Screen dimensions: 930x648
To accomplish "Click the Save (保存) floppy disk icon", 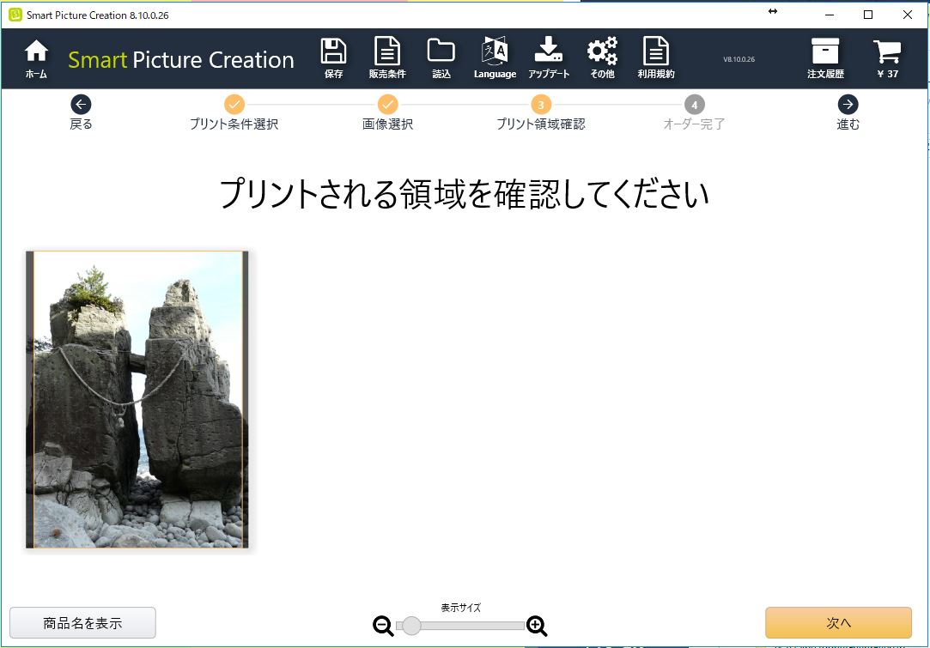I will click(x=333, y=53).
